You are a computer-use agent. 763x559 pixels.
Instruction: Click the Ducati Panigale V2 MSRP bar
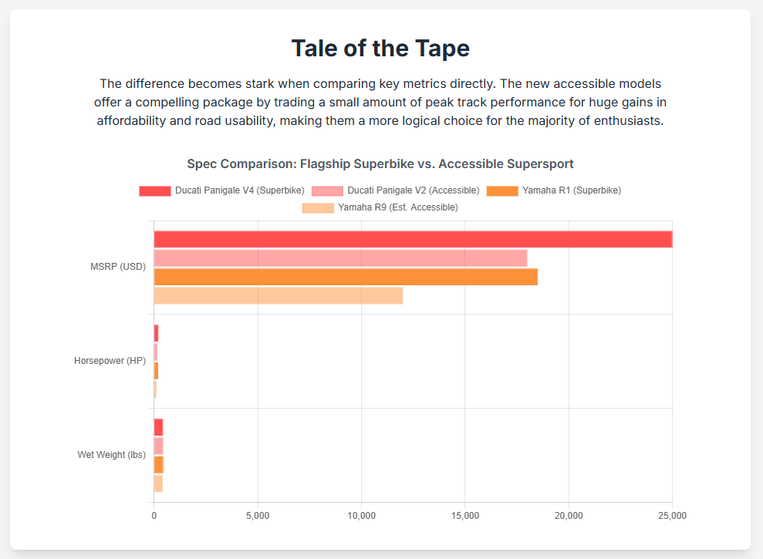[x=340, y=258]
